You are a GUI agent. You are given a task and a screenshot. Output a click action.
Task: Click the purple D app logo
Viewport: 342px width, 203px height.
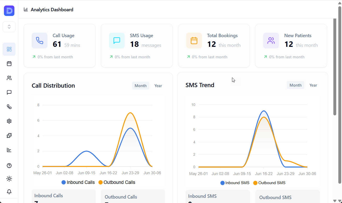[x=9, y=11]
